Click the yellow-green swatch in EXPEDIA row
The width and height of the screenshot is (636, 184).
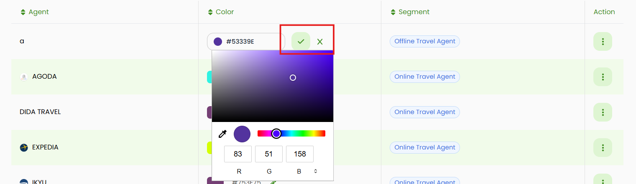(209, 147)
